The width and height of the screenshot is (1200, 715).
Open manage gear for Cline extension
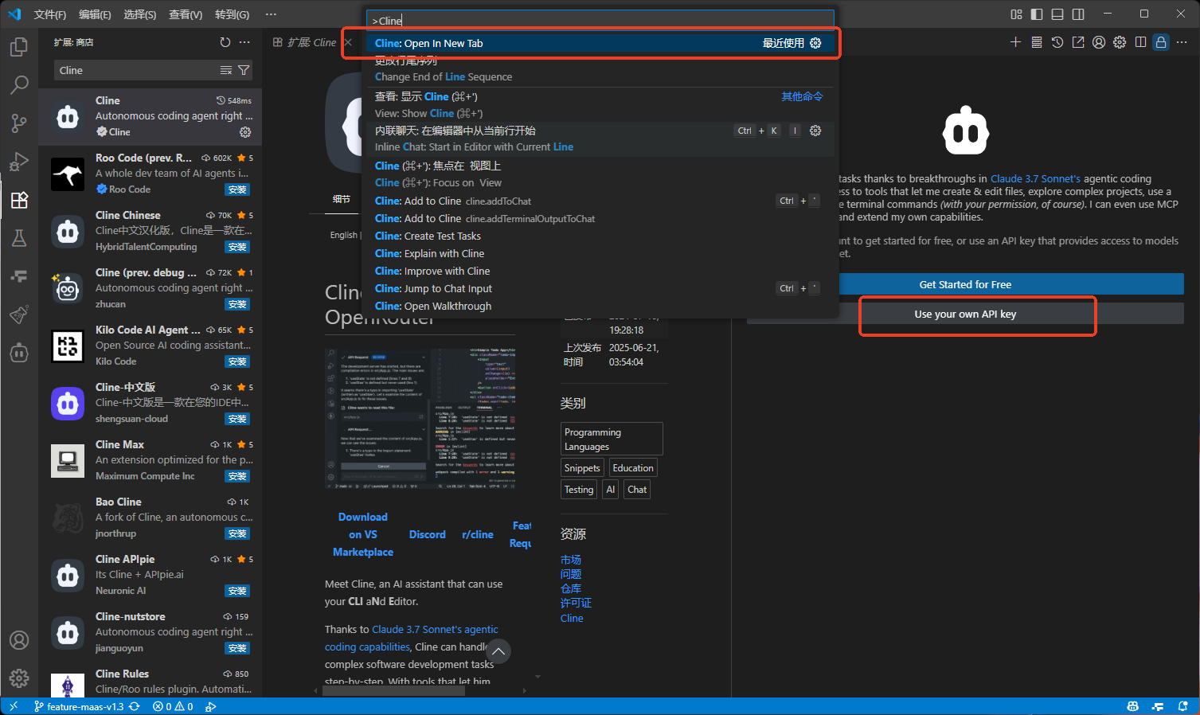pyautogui.click(x=245, y=132)
